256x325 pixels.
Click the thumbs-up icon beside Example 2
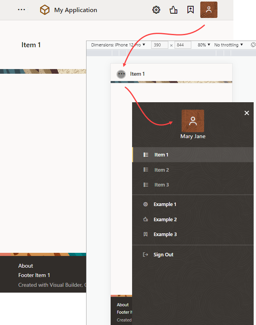(146, 219)
